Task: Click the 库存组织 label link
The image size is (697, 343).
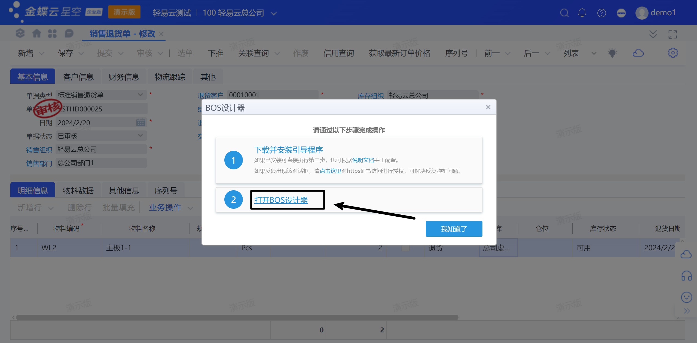Action: click(x=371, y=96)
